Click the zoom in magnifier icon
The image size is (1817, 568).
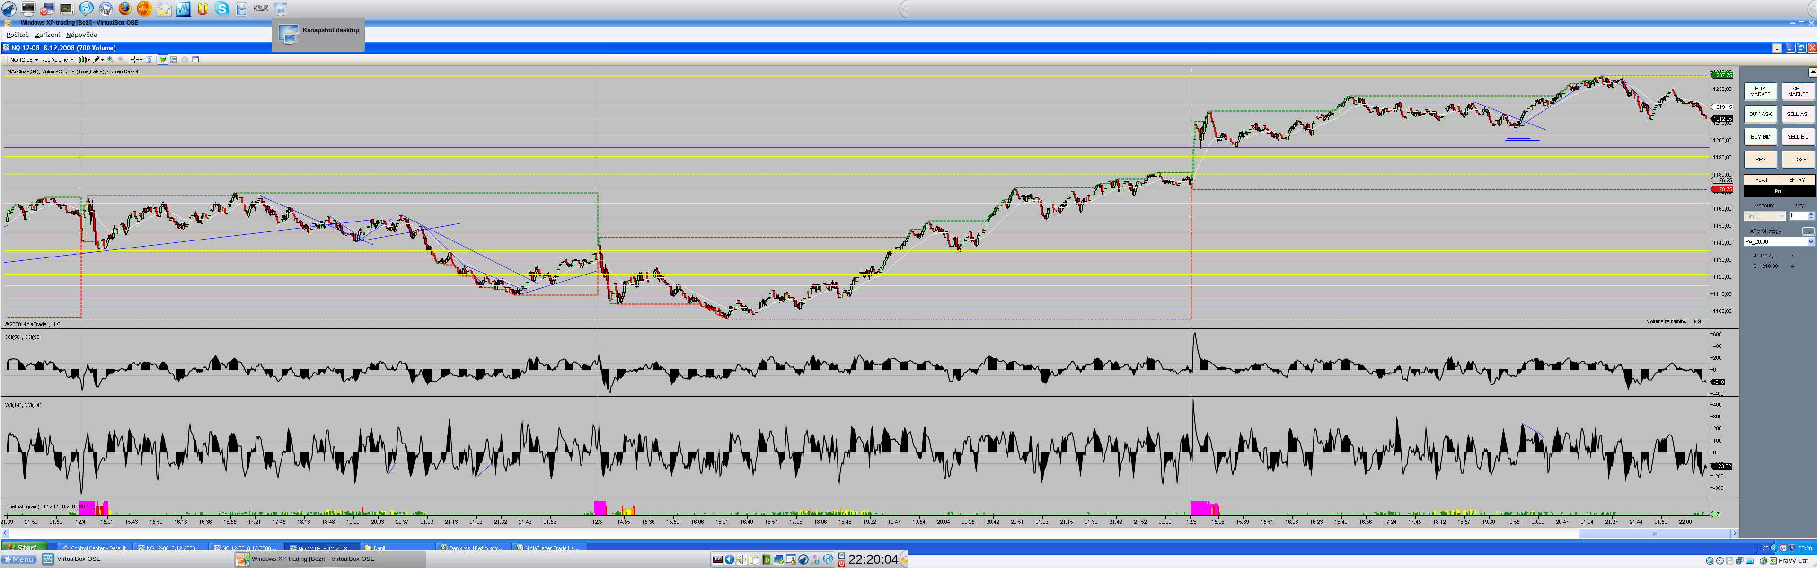click(x=111, y=60)
